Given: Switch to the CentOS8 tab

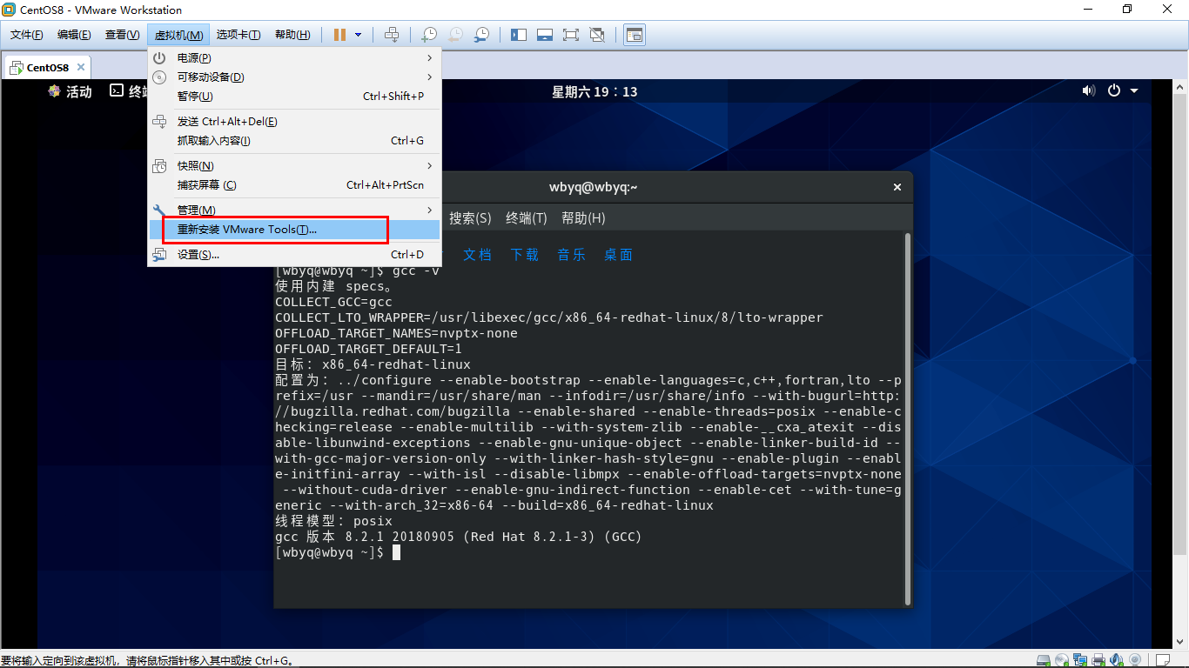Looking at the screenshot, I should 47,67.
